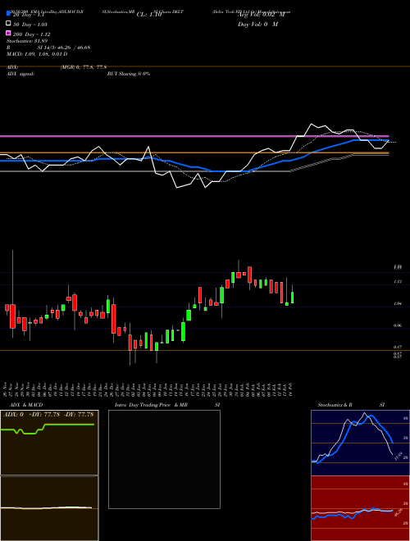Click the 'Intra Day Trading Price & MR' title
Screen dimensions: 410x541
(151, 405)
